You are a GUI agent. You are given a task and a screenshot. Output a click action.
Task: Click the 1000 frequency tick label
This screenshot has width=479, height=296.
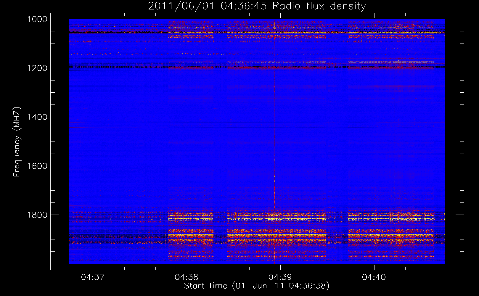click(37, 19)
